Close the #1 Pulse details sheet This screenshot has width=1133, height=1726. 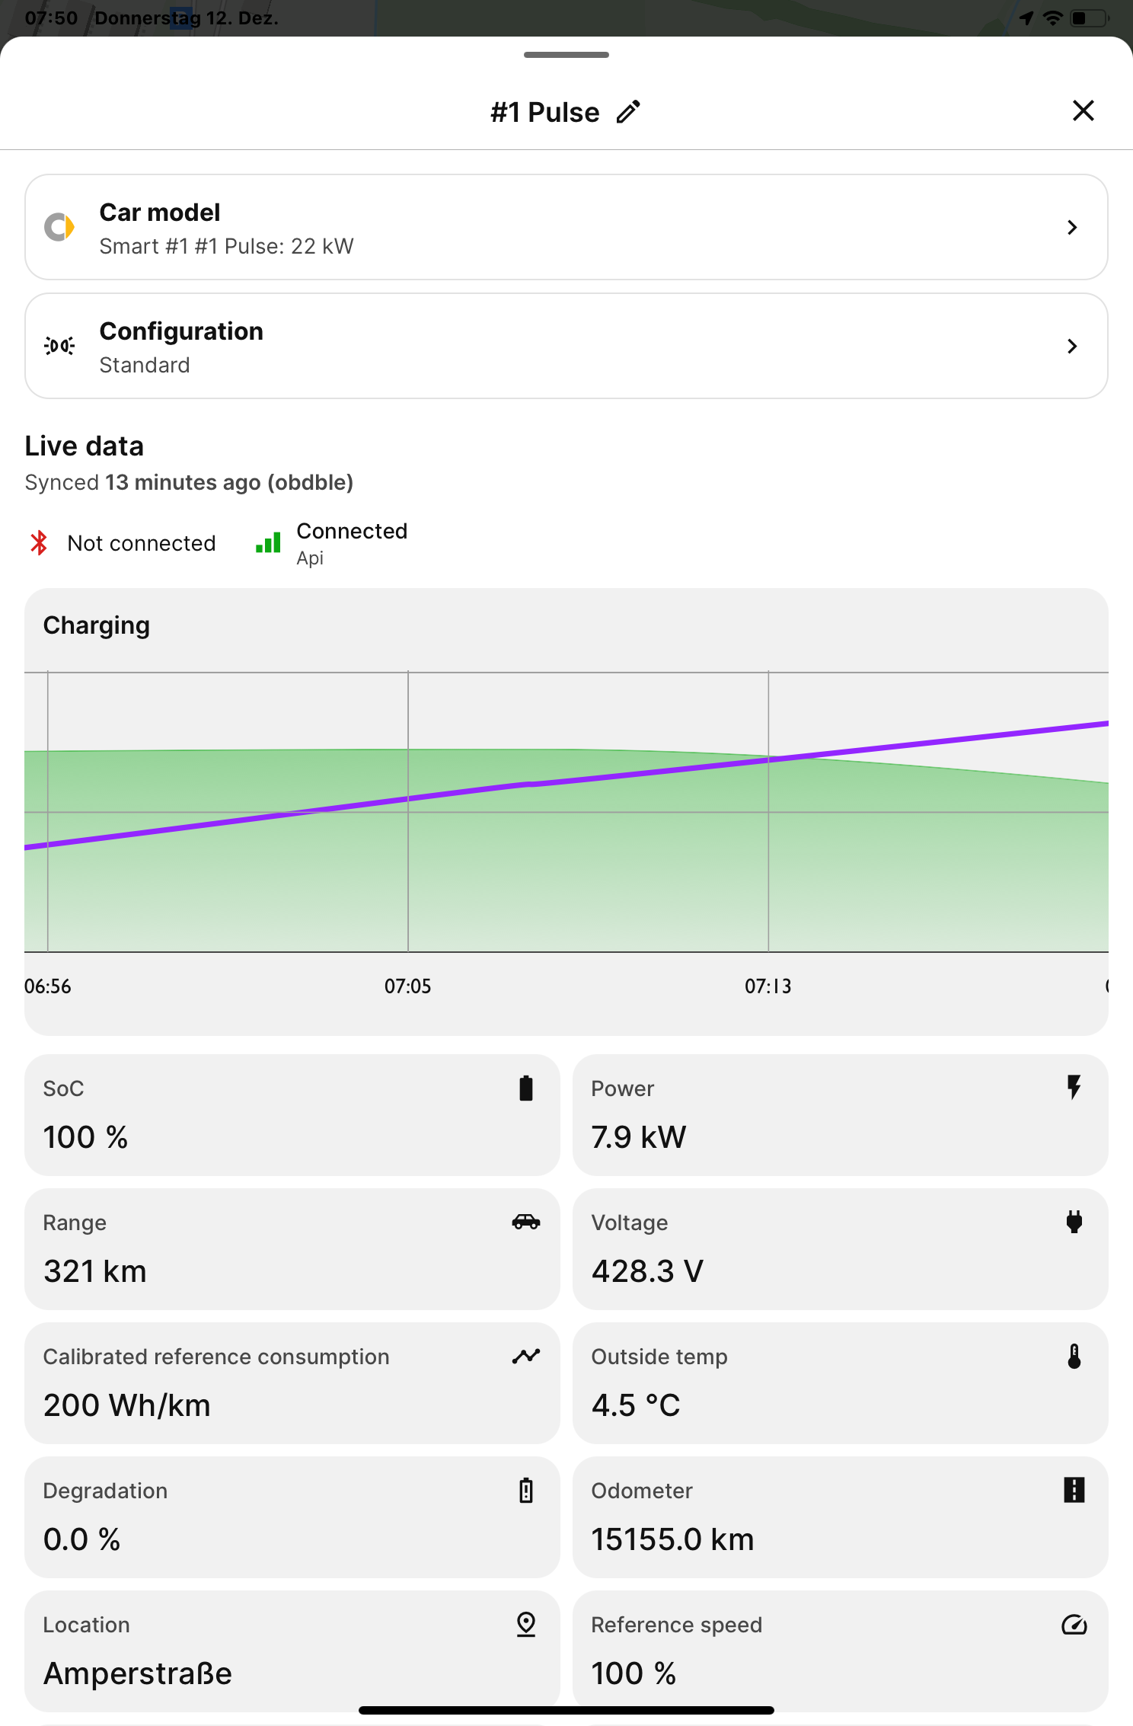point(1083,110)
